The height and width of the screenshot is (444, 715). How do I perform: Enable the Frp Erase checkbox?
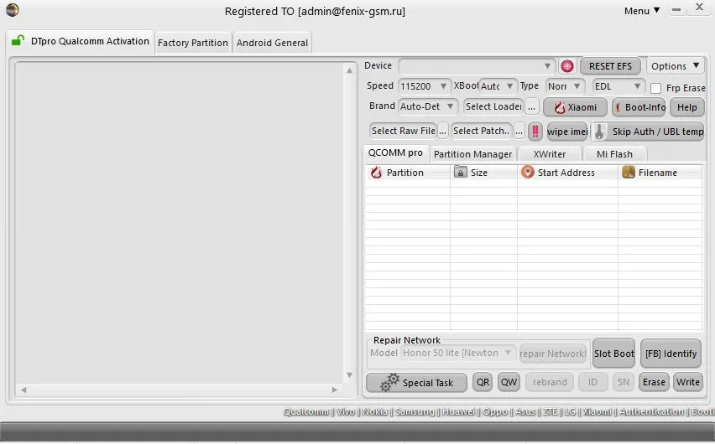(655, 88)
